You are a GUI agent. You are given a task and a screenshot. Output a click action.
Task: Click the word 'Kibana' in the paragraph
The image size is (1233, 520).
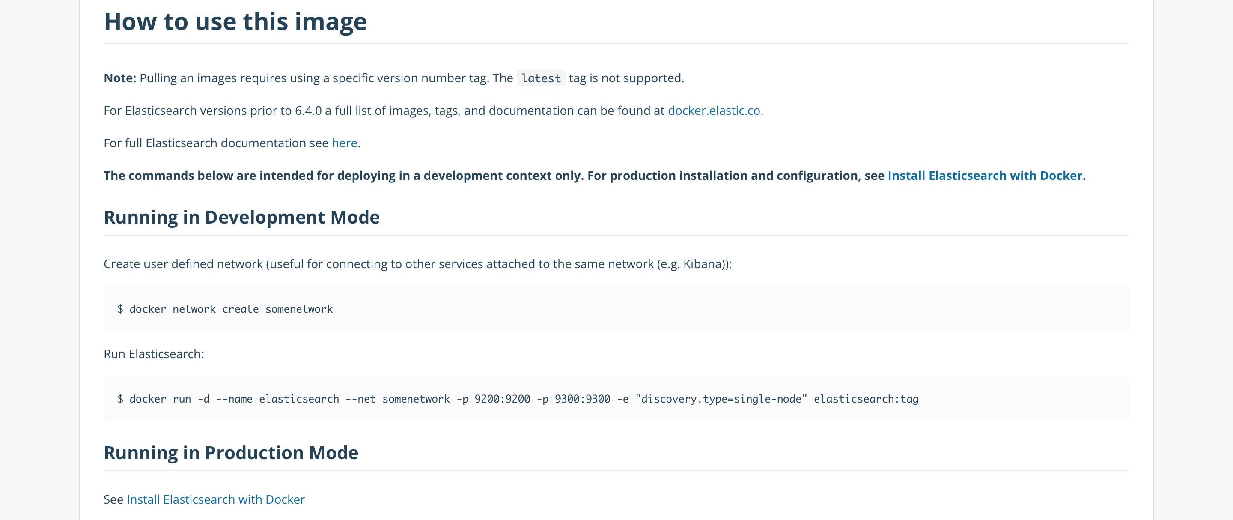702,264
